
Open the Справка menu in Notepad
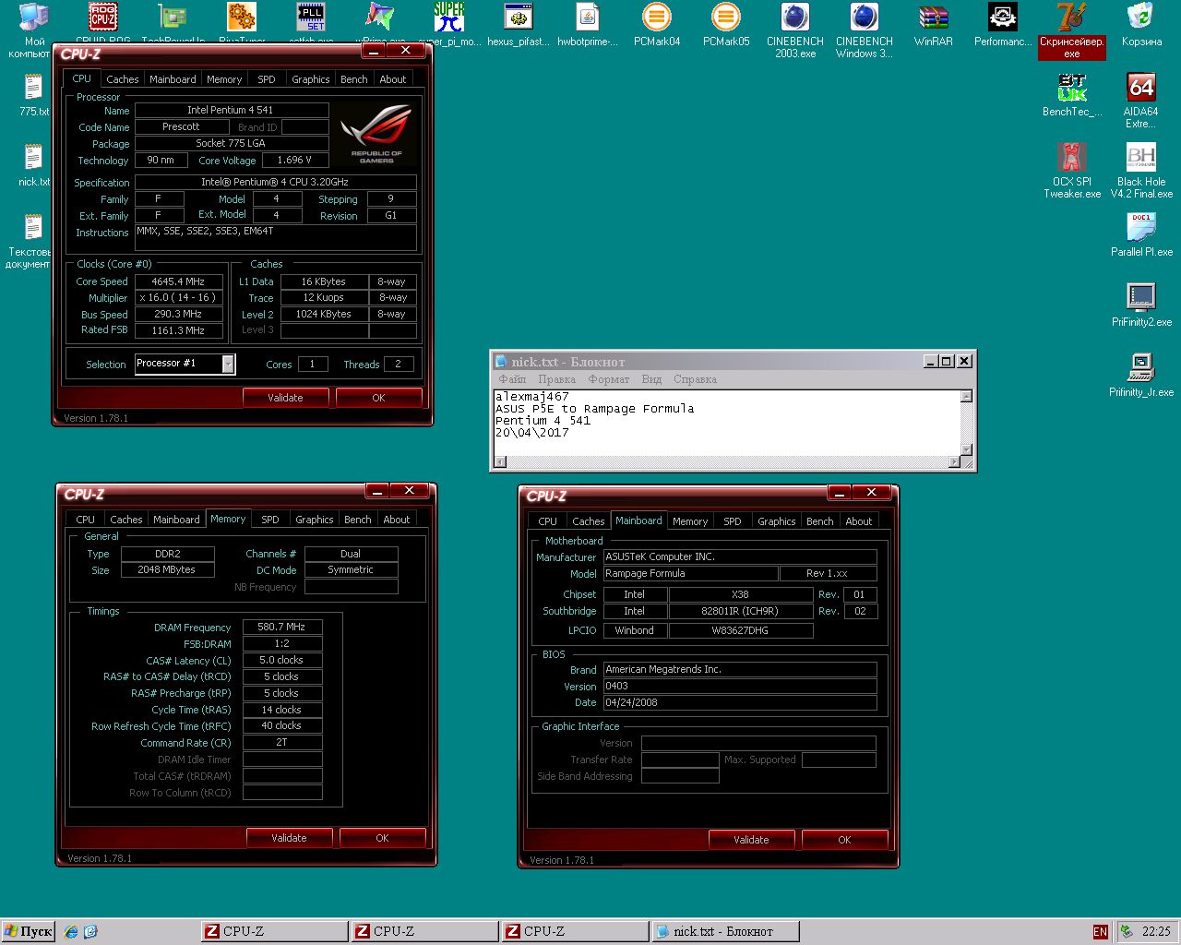pos(695,379)
